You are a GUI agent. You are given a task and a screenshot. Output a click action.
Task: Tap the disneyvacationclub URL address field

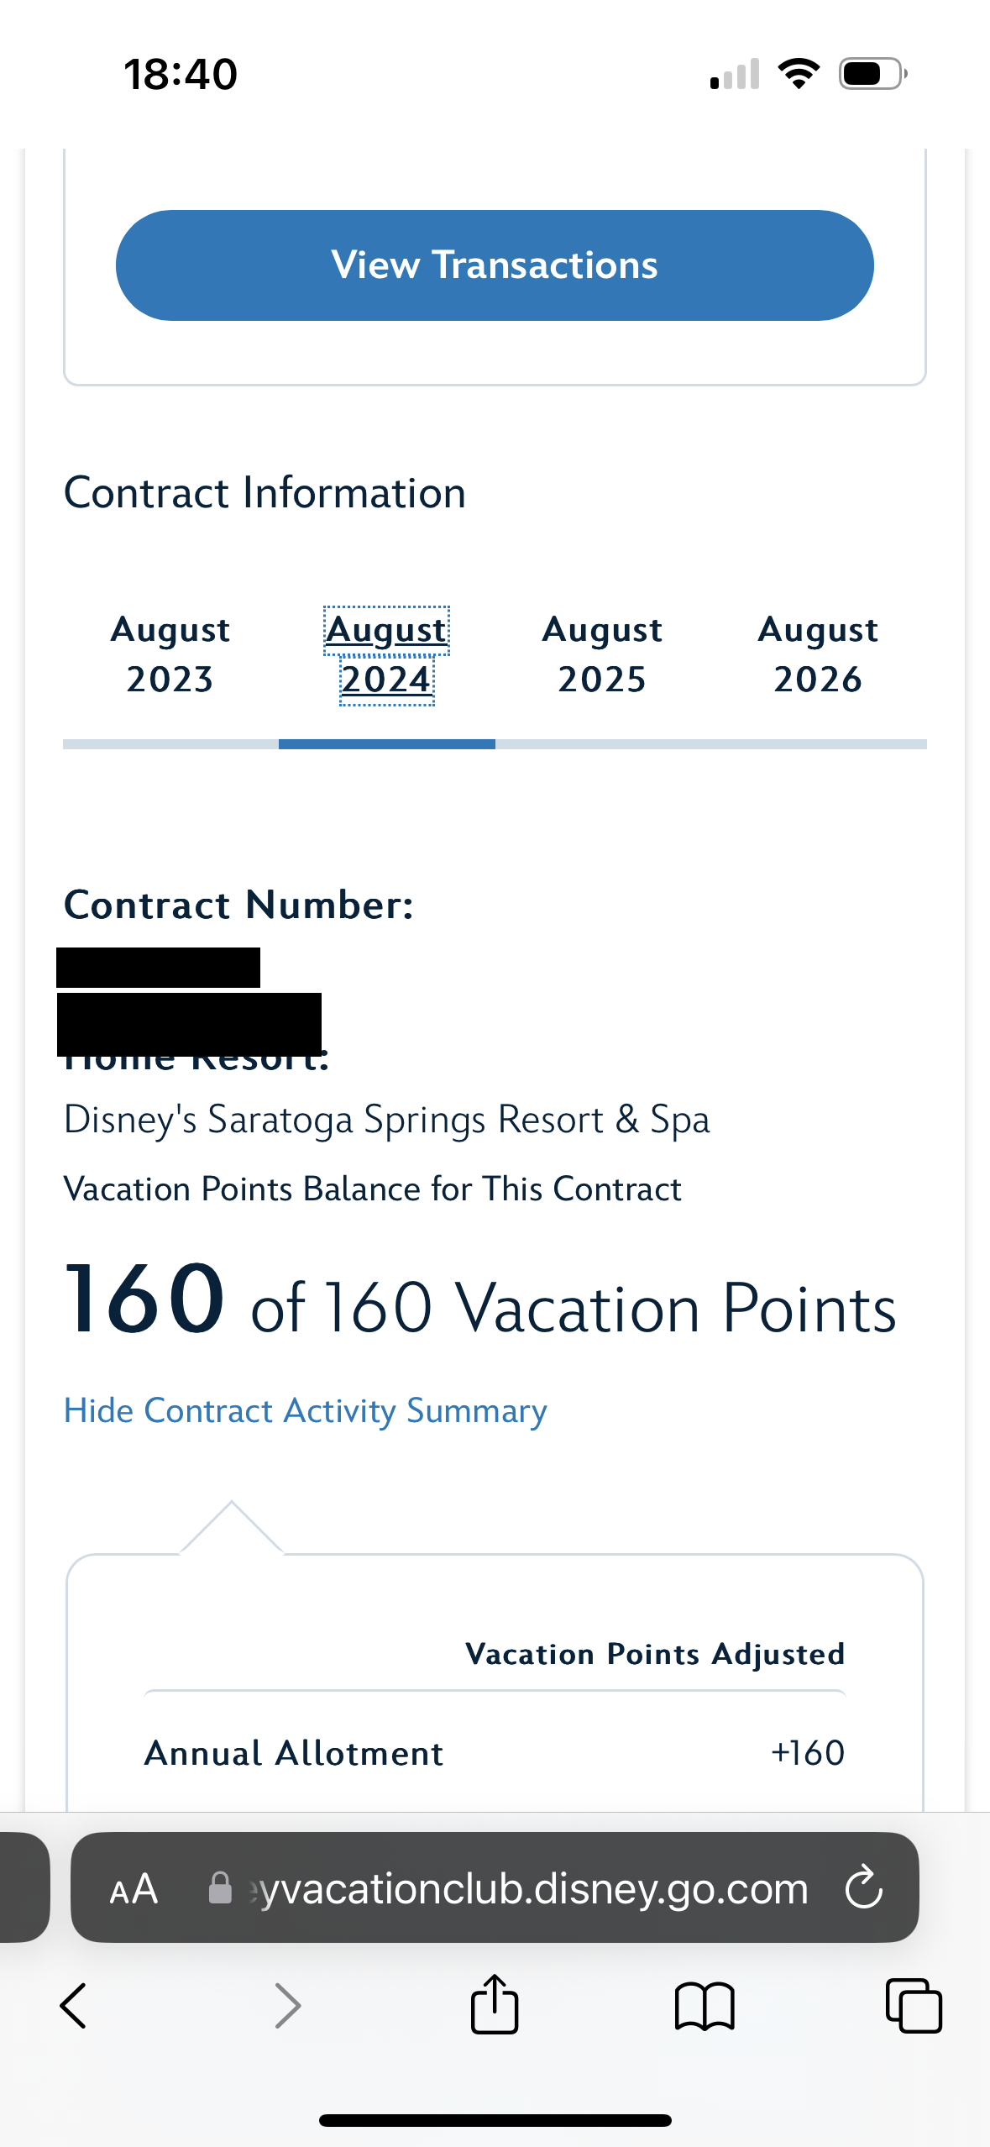click(x=529, y=1888)
